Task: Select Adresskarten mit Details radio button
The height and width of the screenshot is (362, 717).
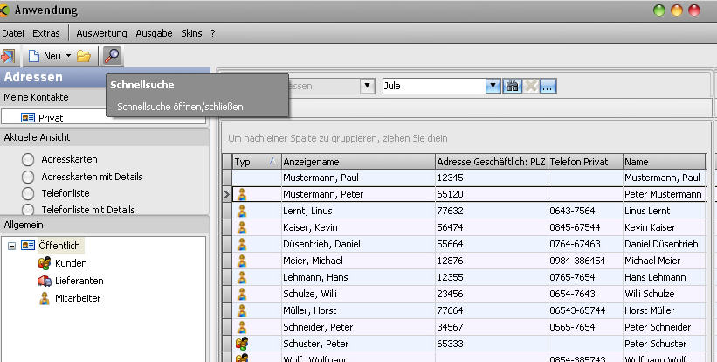Action: tap(28, 177)
